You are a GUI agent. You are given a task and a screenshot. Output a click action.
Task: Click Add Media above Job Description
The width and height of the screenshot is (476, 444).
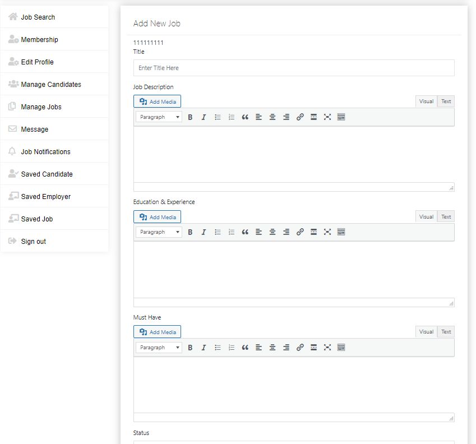158,101
